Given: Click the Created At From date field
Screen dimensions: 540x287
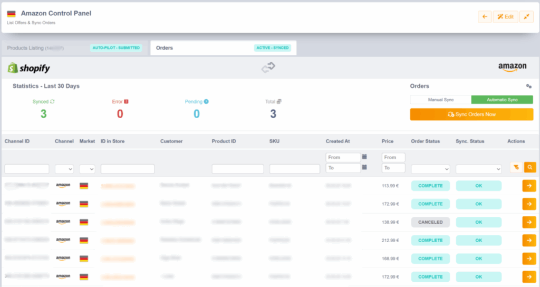Looking at the screenshot, I should (343, 157).
